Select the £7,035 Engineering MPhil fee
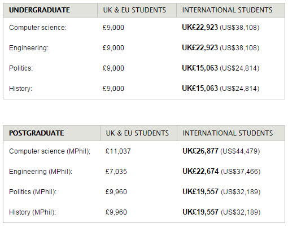288x227 pixels. pyautogui.click(x=116, y=172)
